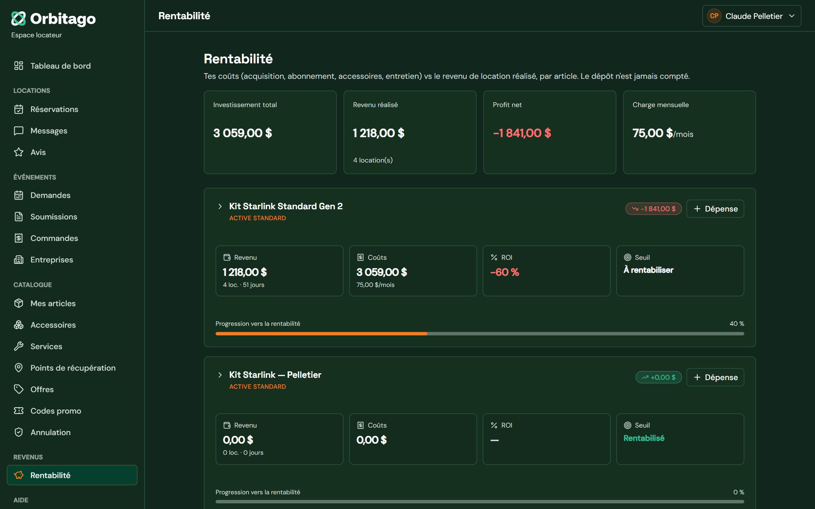Open Points de récupération link
This screenshot has width=815, height=509.
tap(72, 368)
